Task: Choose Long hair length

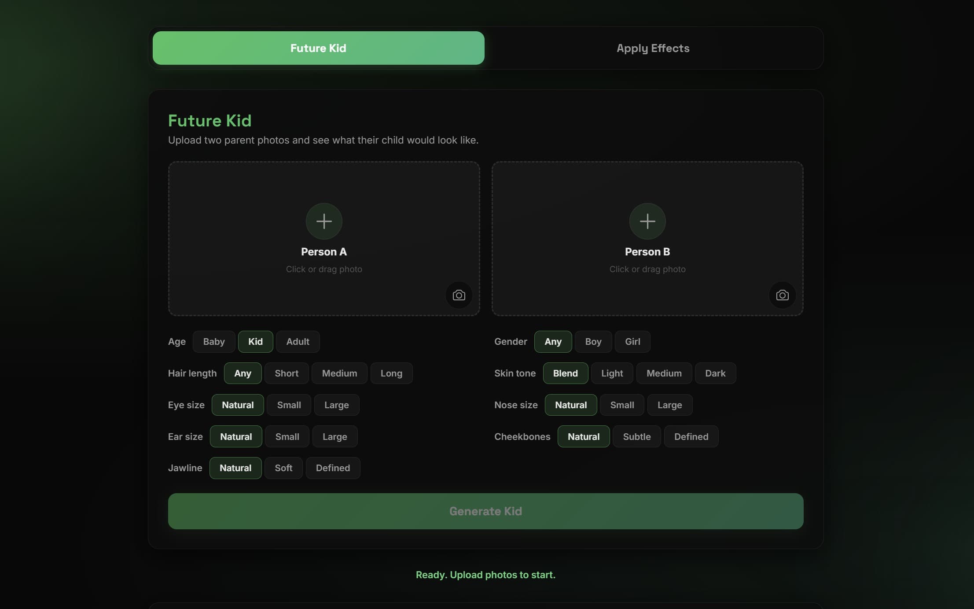Action: pos(391,373)
